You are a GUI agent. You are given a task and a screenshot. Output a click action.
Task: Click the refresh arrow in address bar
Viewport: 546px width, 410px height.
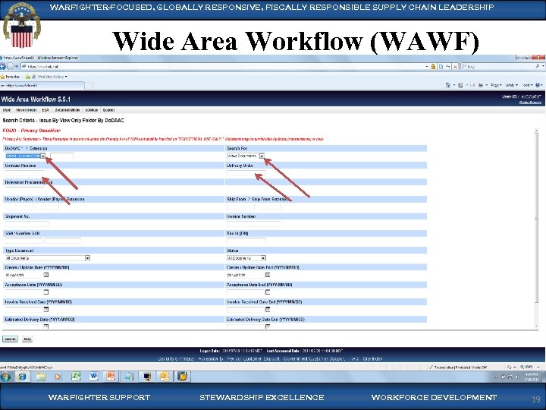448,66
